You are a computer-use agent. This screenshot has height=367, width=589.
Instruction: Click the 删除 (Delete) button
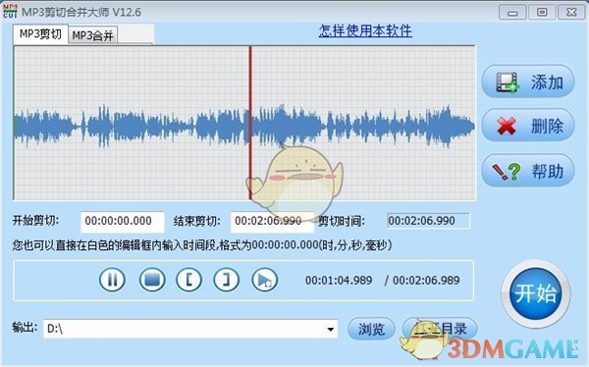coord(528,126)
